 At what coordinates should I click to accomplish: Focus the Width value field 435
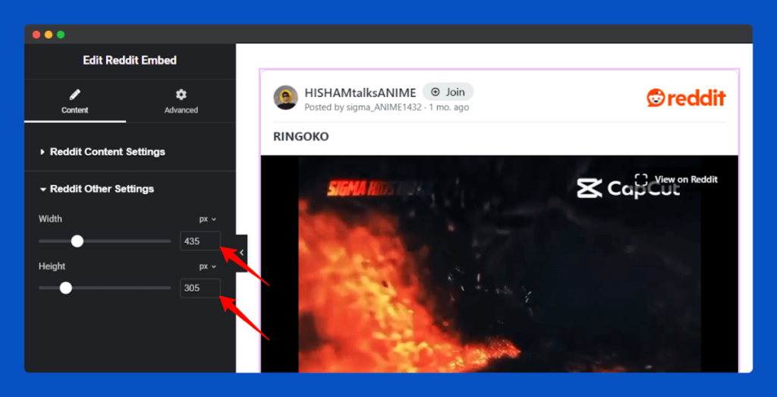(200, 241)
